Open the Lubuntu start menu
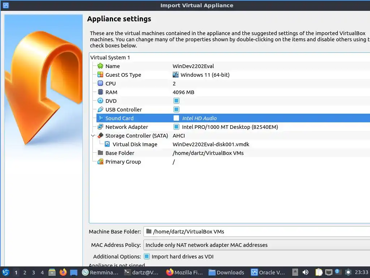The image size is (370, 278). 5,272
